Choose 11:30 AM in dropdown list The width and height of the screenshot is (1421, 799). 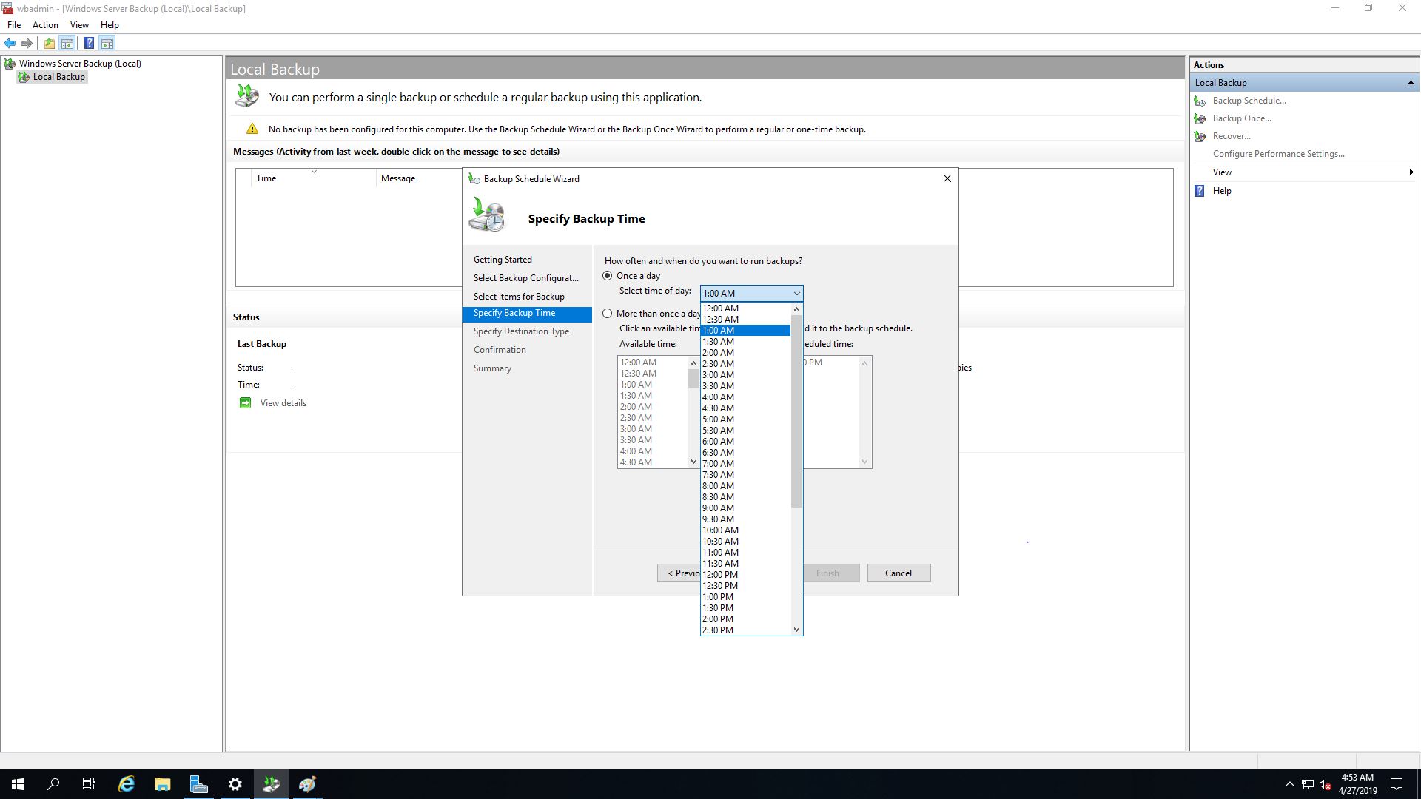[746, 564]
